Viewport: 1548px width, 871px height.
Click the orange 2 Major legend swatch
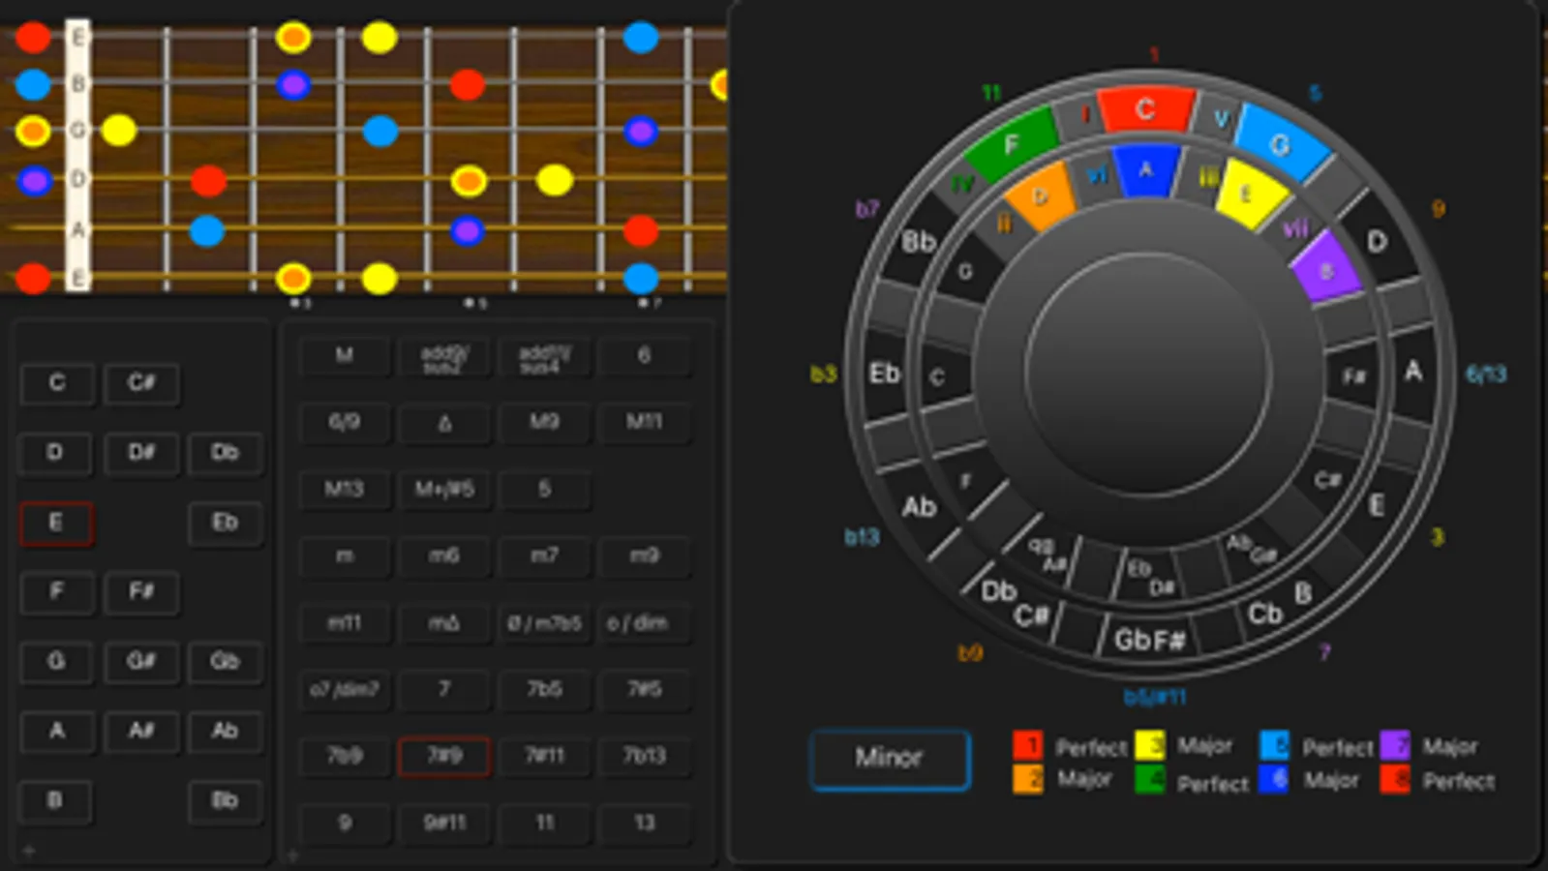coord(1028,779)
